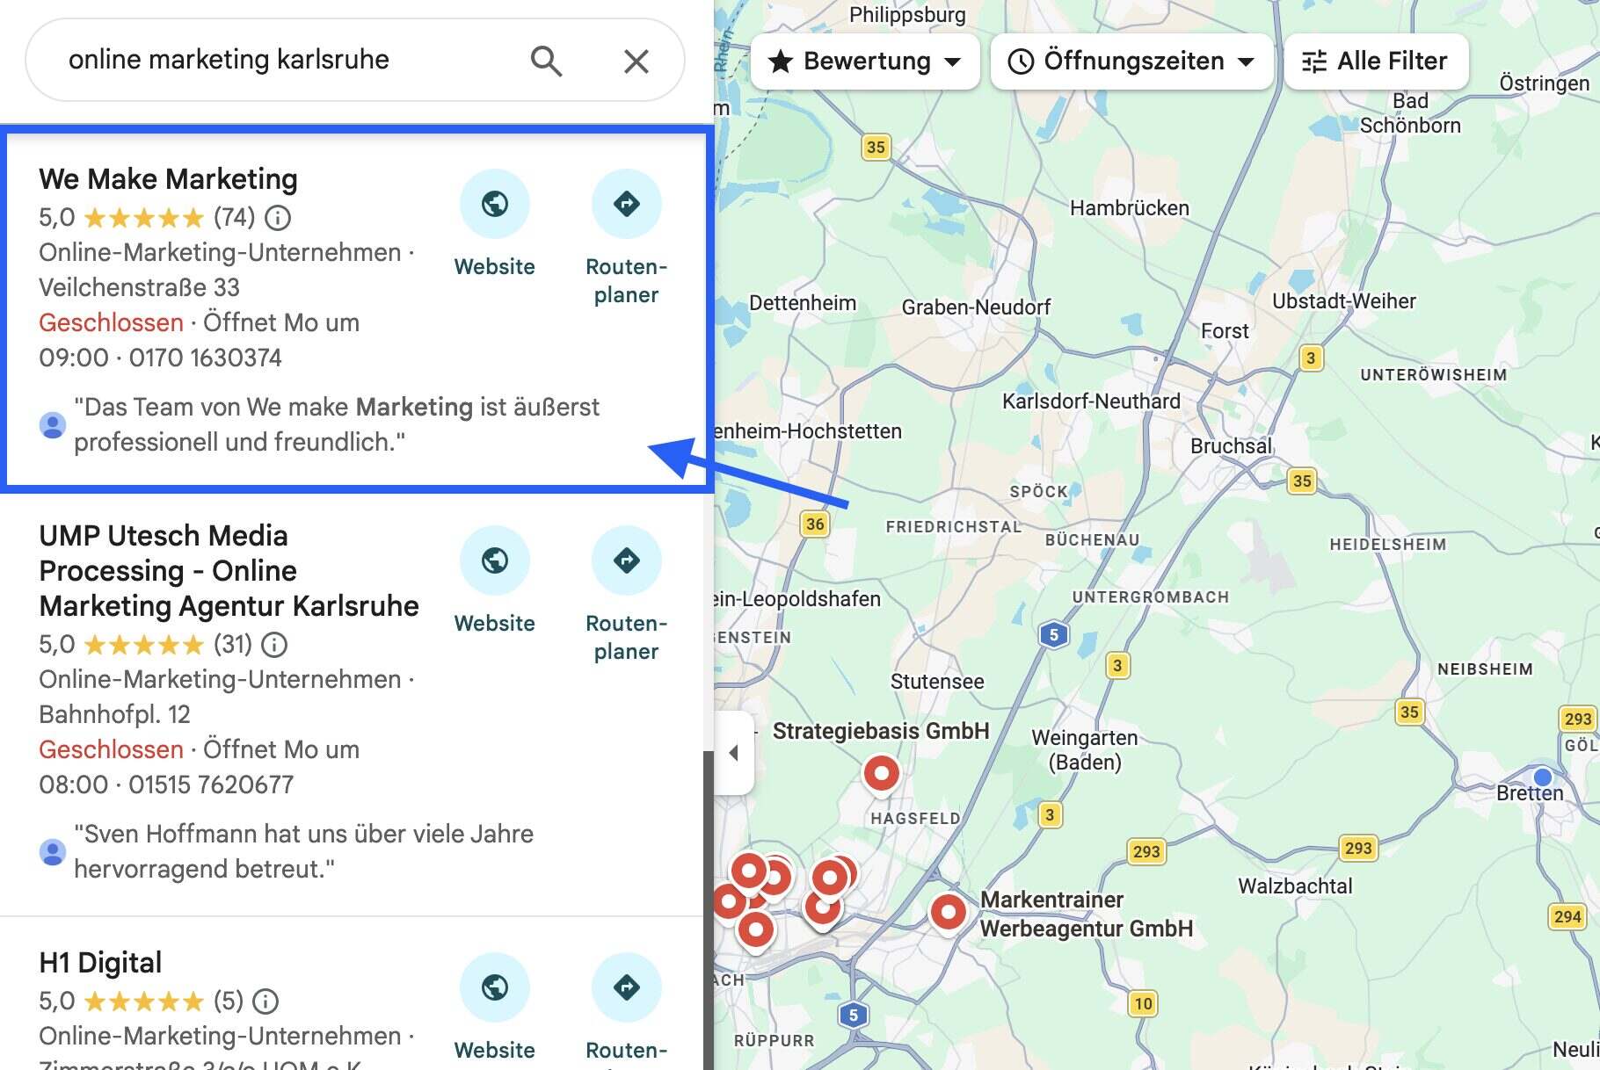Clear the search with the X icon

636,61
